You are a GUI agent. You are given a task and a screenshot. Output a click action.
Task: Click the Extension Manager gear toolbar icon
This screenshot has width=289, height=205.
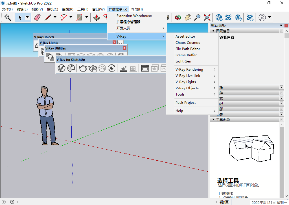tap(250, 18)
